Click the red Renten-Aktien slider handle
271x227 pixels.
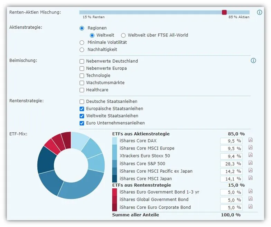point(224,12)
